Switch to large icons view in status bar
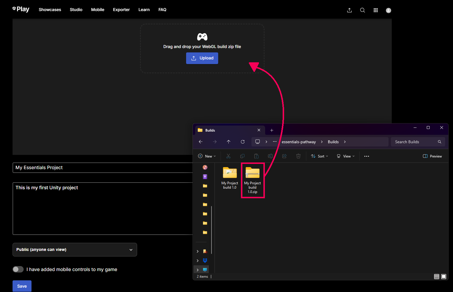This screenshot has width=453, height=292. point(444,277)
